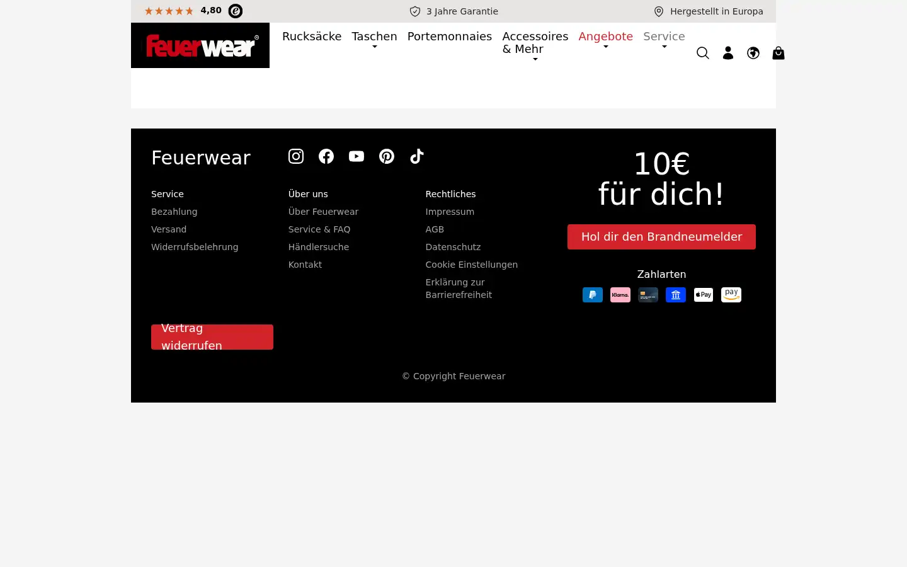
Task: Open the Angebote menu item
Action: [606, 37]
